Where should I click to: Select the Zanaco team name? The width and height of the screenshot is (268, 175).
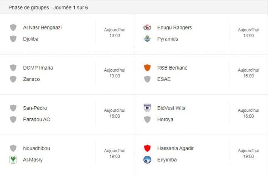pos(31,79)
